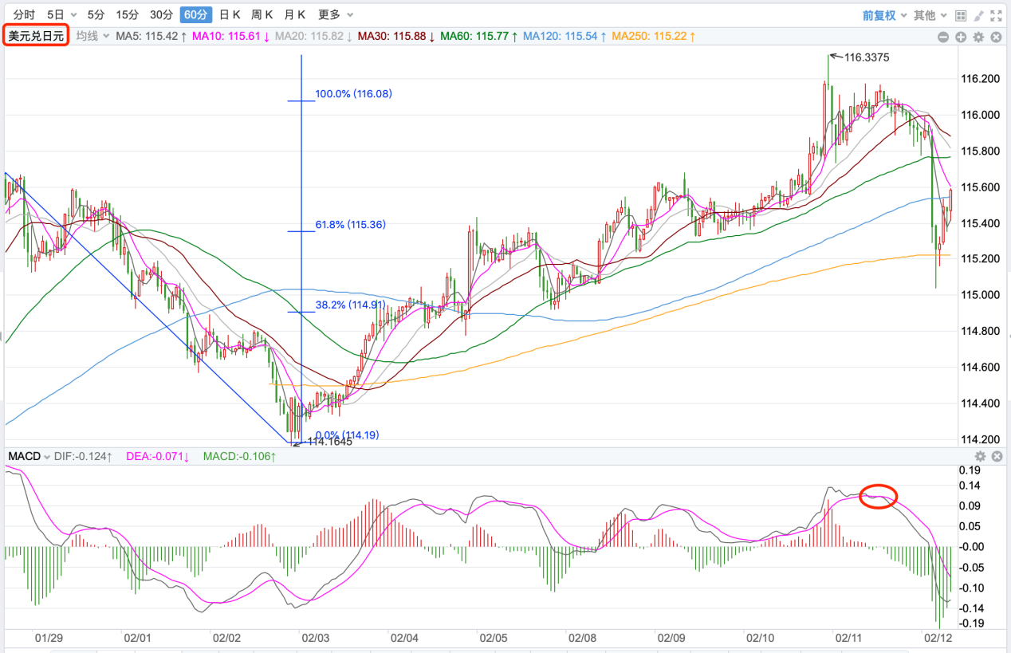
Task: Select the 100.0% (116.08) Fibonacci level label
Action: (353, 94)
